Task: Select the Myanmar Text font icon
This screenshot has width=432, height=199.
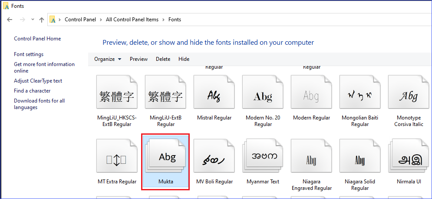Action: click(x=263, y=156)
